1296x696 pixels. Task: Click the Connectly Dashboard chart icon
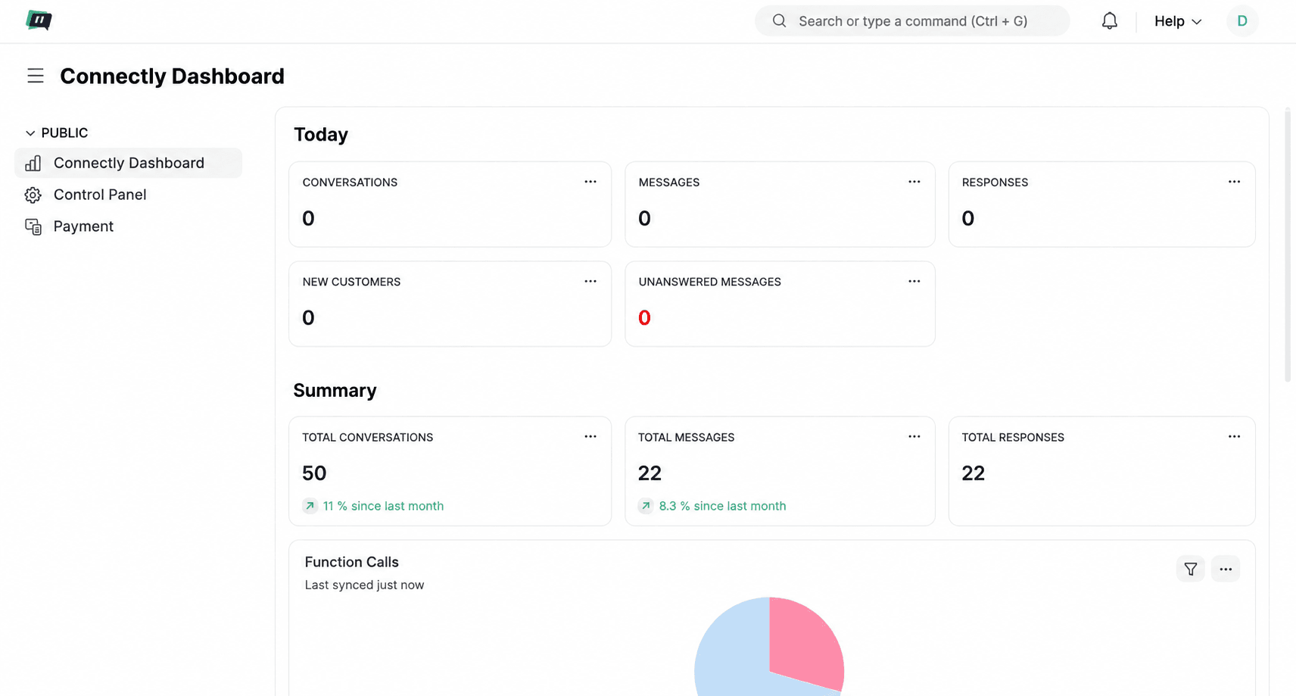coord(33,164)
